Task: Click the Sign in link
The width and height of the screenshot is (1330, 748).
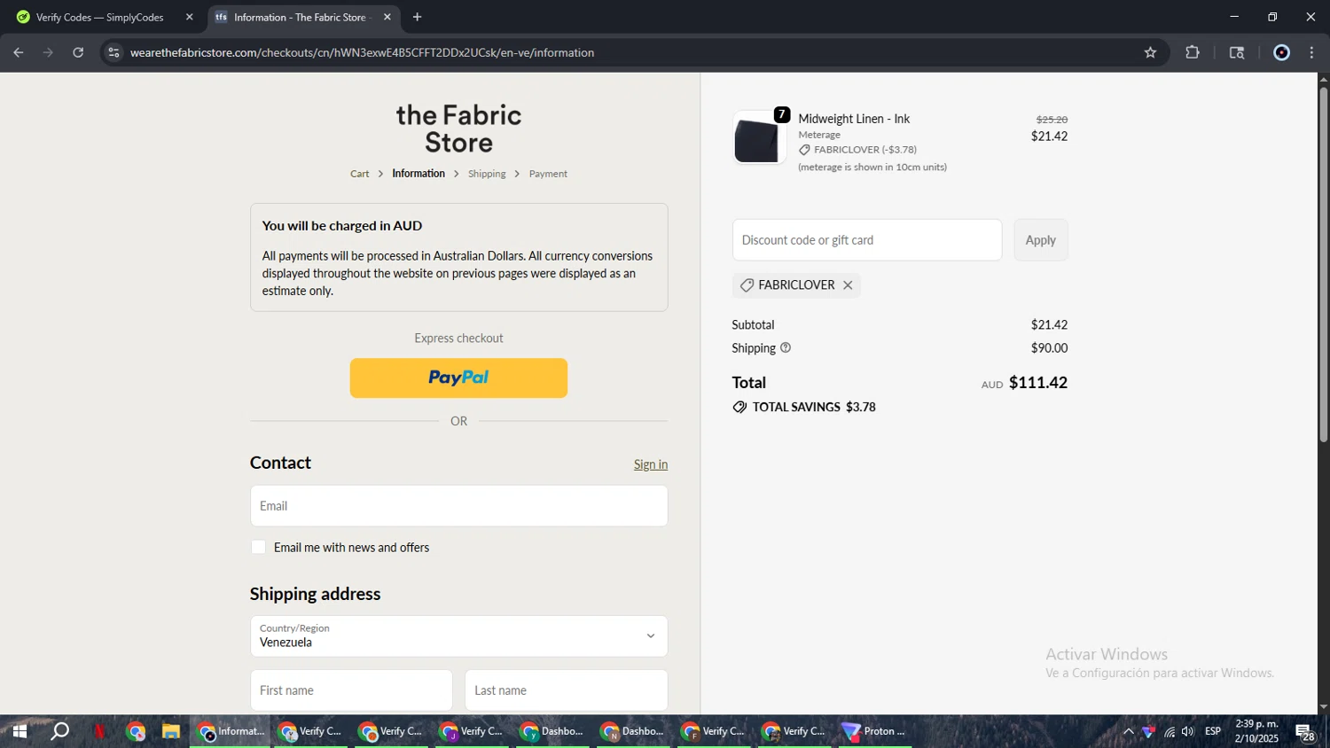Action: click(650, 464)
